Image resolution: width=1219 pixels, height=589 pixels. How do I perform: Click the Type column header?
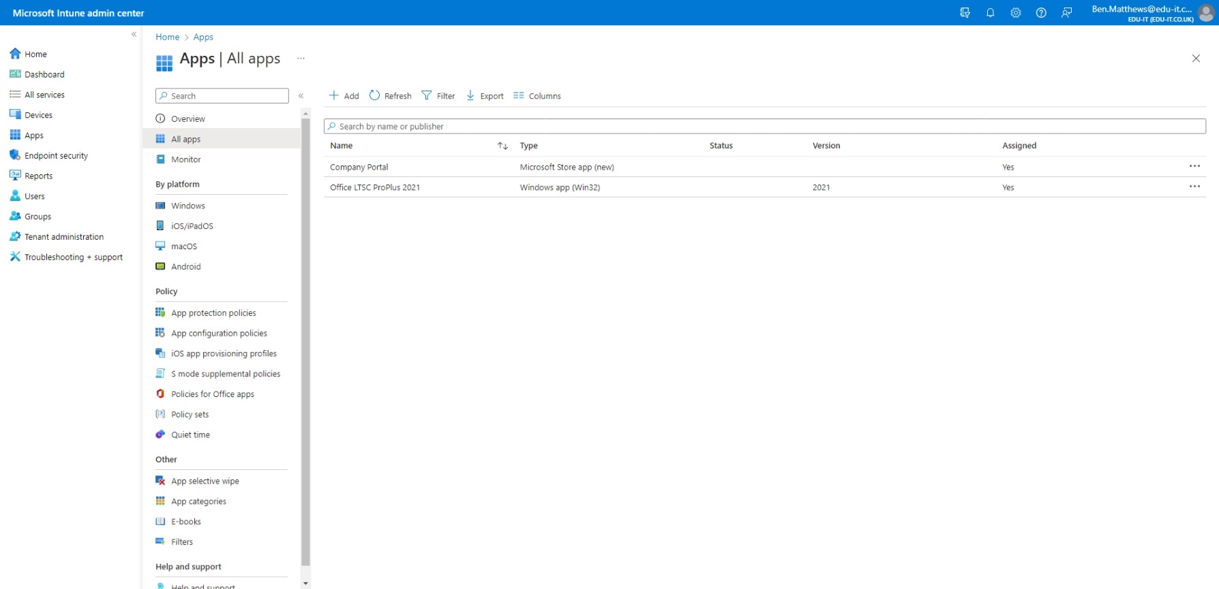(x=528, y=146)
